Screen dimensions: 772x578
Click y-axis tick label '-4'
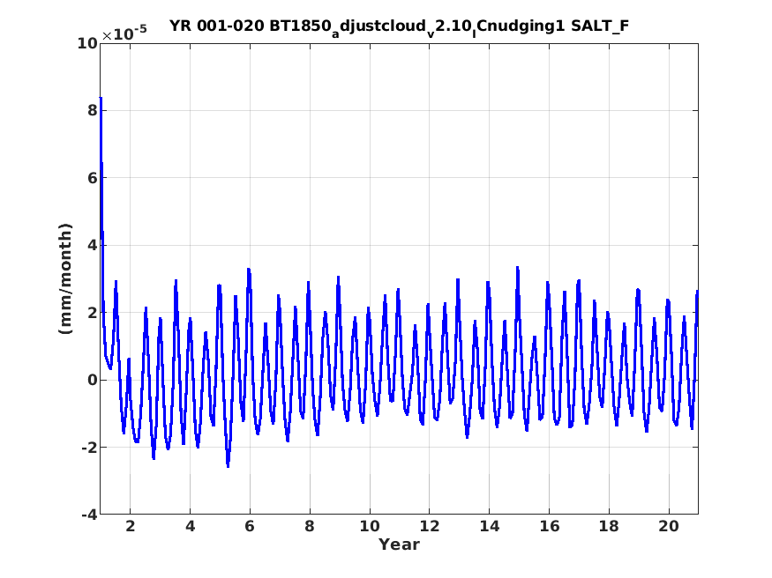(x=90, y=515)
